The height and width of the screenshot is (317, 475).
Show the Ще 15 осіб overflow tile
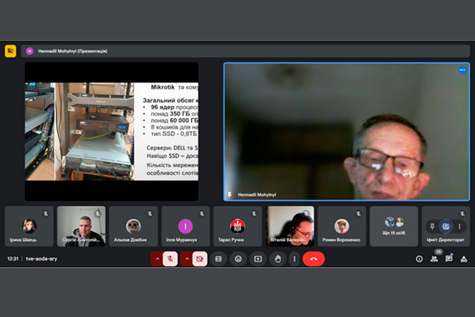[394, 226]
